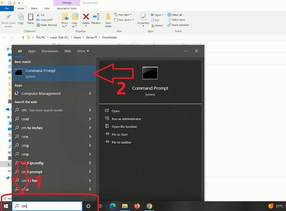Image resolution: width=286 pixels, height=211 pixels.
Task: Open Command Prompt best match result
Action: tap(54, 73)
